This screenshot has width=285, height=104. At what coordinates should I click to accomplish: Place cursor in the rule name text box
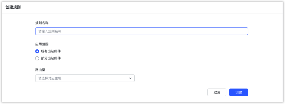click(142, 31)
